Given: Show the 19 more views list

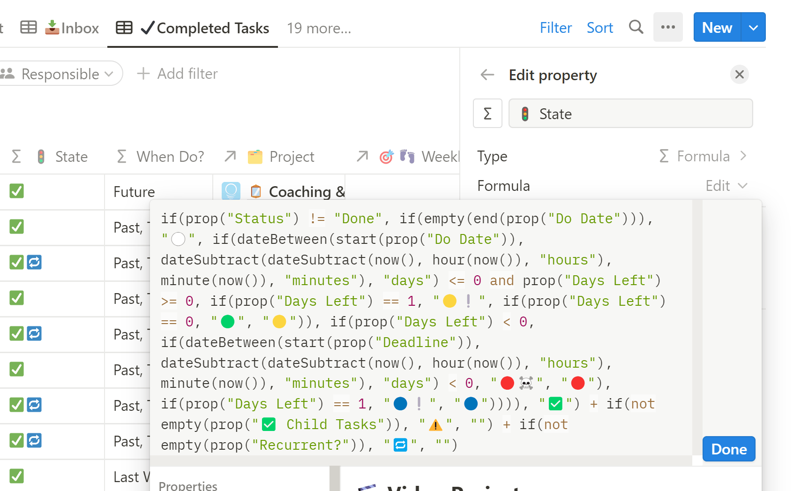Looking at the screenshot, I should 319,28.
